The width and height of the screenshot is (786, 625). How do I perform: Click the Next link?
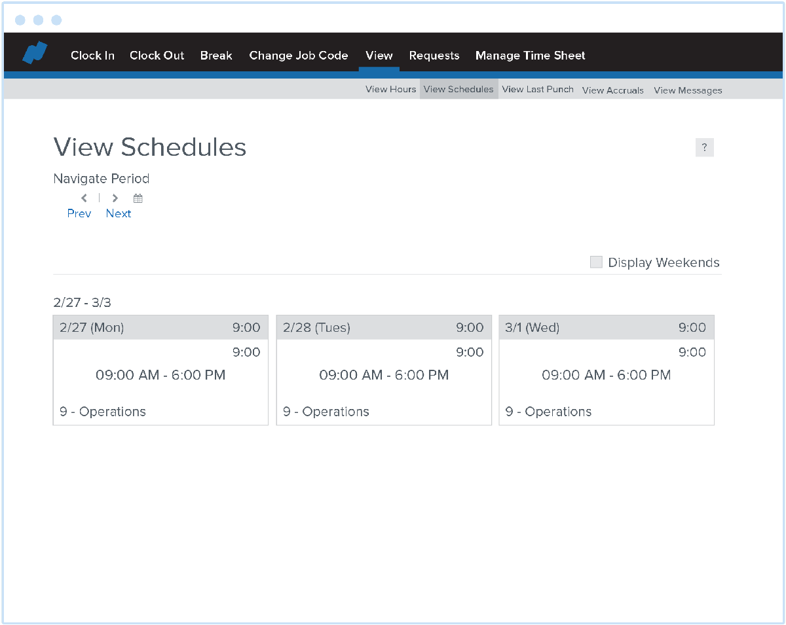119,213
